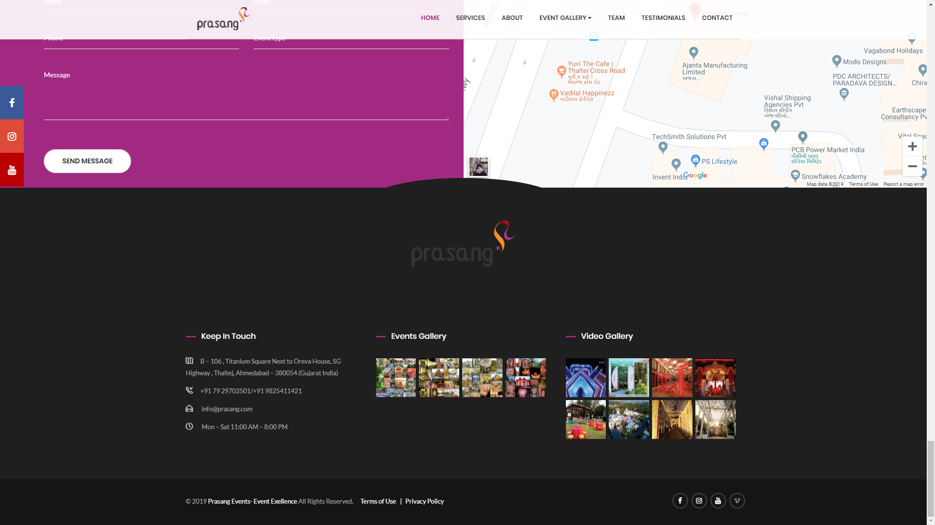935x525 pixels.
Task: Play the golden lights corridor video thumbnail
Action: click(x=672, y=420)
